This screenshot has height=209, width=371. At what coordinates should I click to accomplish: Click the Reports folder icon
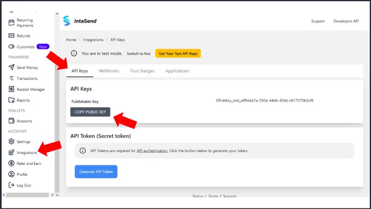point(11,100)
